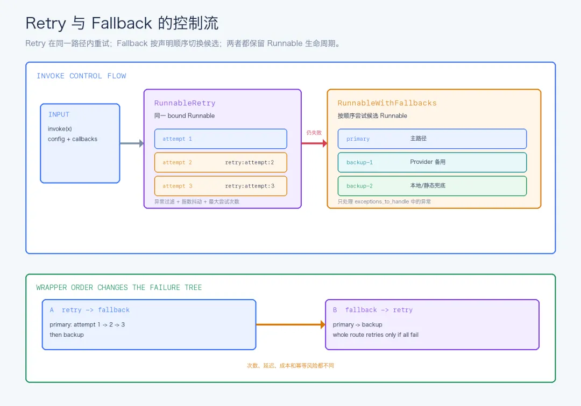Viewport: 581px width, 406px height.
Task: Click the 'retry:attempt:2' tag
Action: coord(250,162)
